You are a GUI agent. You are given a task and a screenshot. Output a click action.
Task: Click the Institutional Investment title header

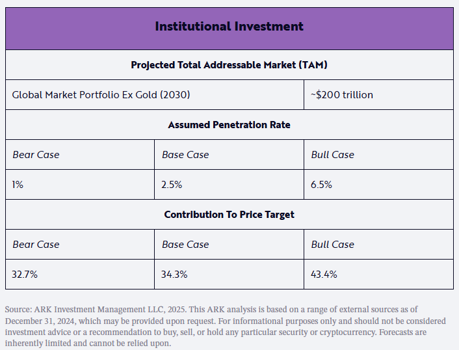coord(229,27)
